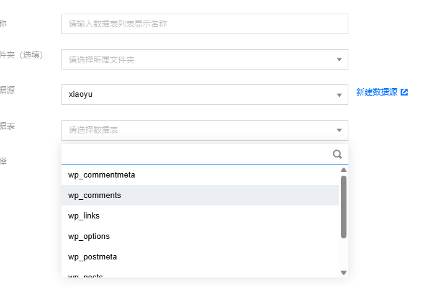Click the xiaoyu selected value text
This screenshot has width=421, height=288.
point(81,94)
